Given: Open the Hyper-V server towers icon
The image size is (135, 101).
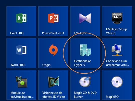Looking at the screenshot, I should (85, 50).
